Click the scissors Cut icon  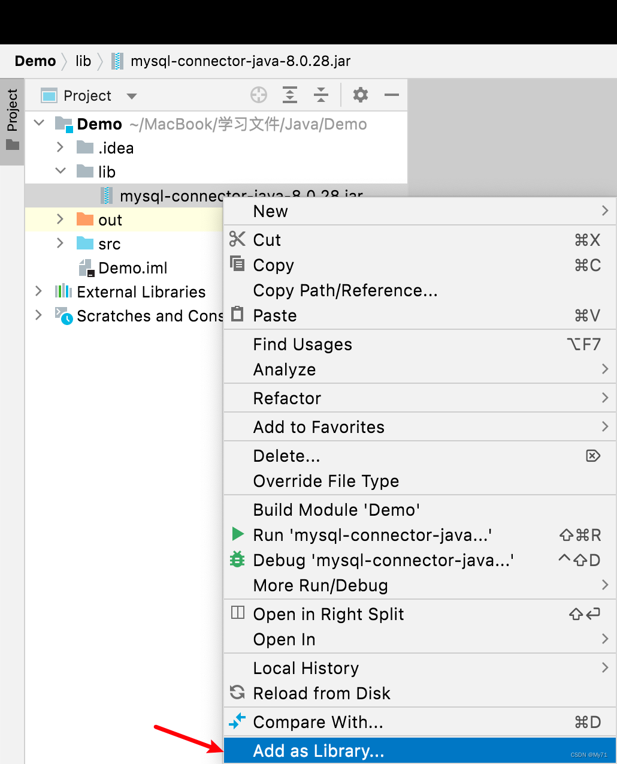(237, 239)
